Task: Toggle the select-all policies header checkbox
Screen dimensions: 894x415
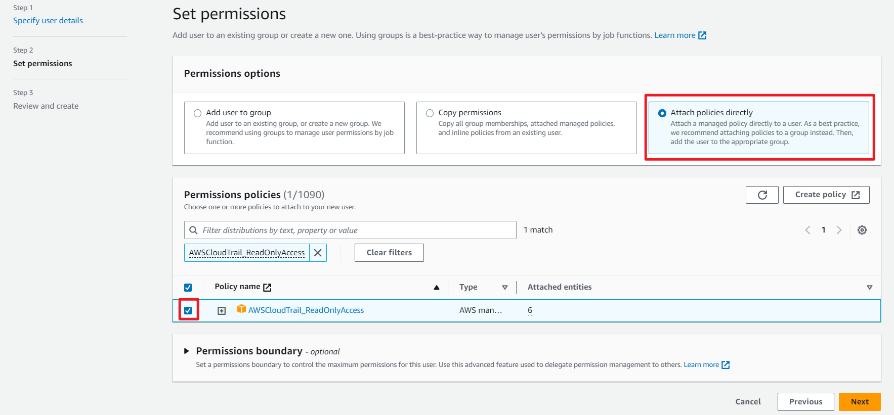Action: [x=188, y=287]
